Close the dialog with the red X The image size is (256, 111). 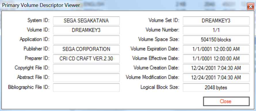250,6
